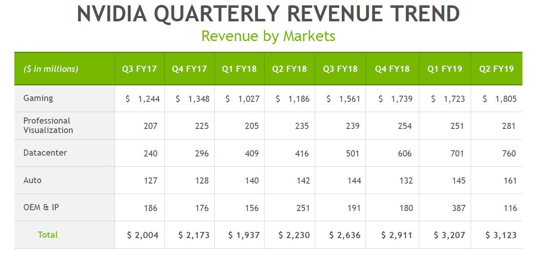Highlight Auto value "128"
Screen dimensions: 536x257
[x=202, y=181]
